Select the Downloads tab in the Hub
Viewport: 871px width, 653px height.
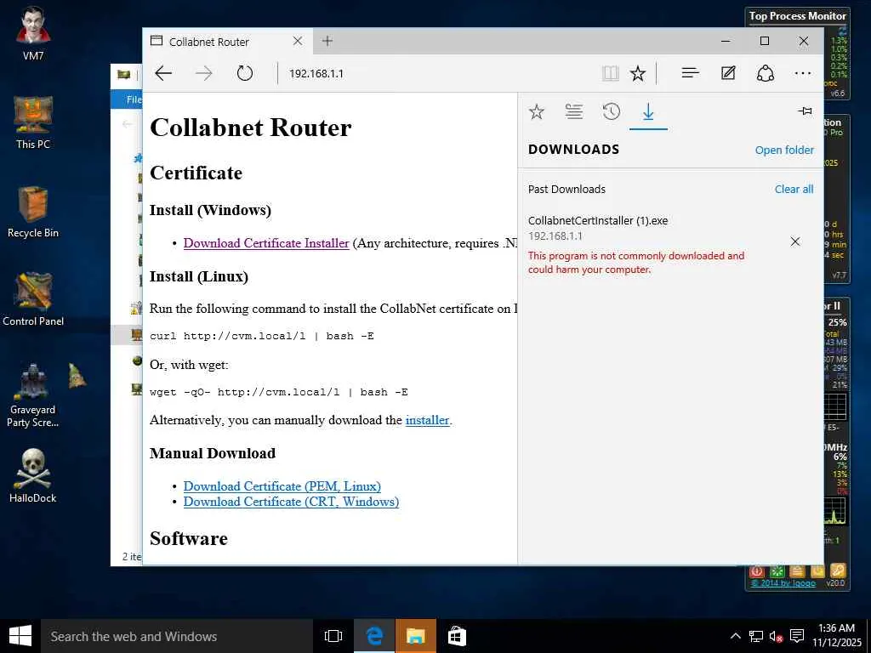(x=648, y=113)
